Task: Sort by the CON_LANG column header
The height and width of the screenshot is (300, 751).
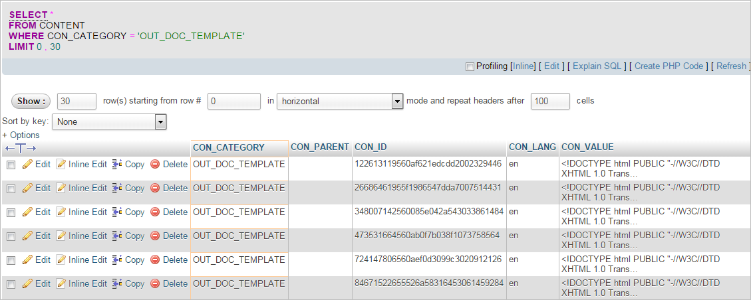Action: pos(531,147)
